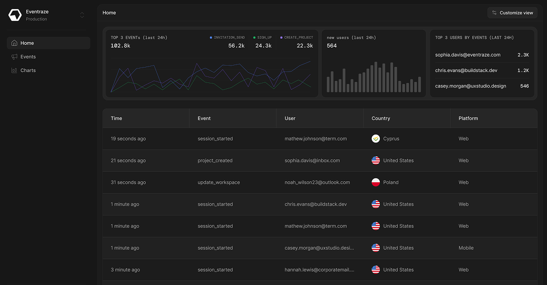Click the 31 seconds ago time cell
Image resolution: width=547 pixels, height=285 pixels.
[x=128, y=182]
